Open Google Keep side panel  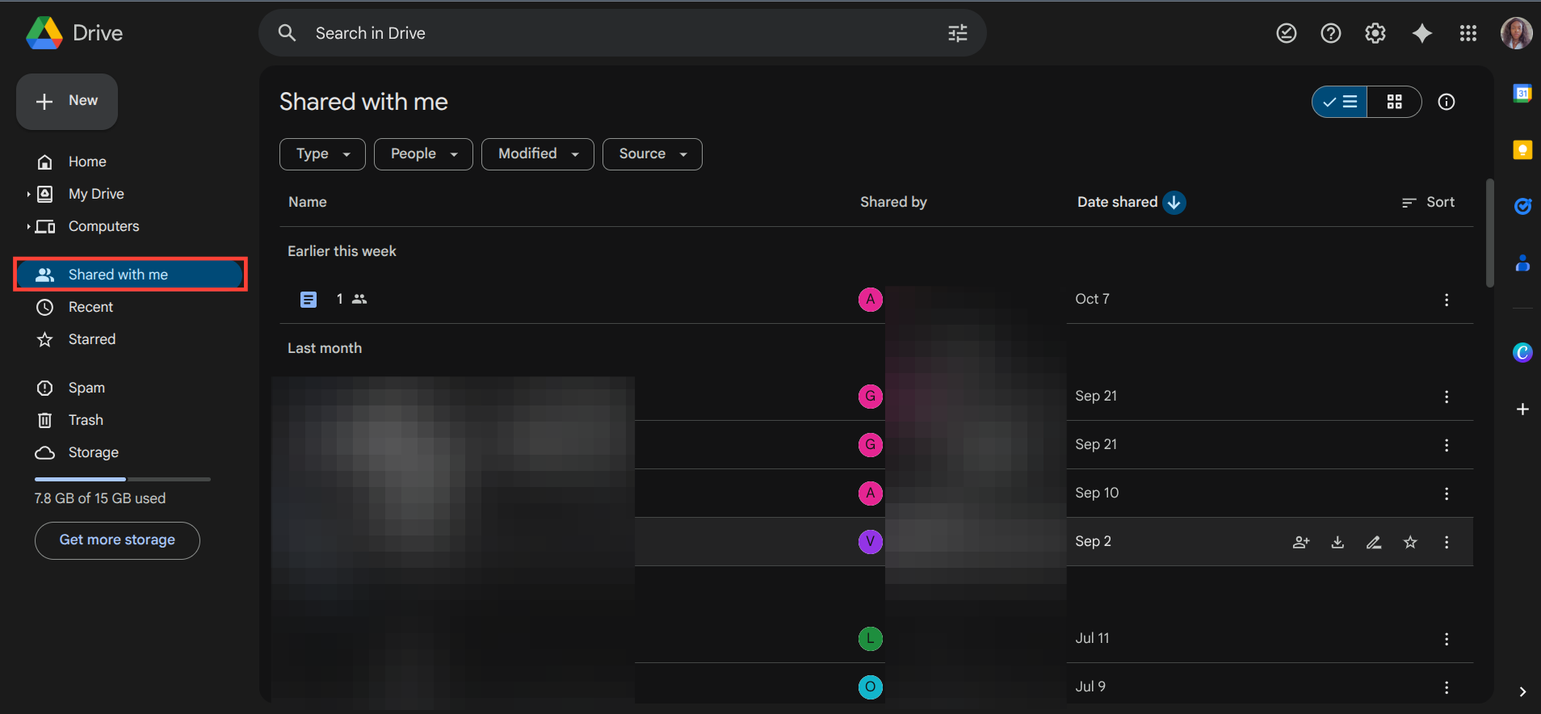[1522, 150]
